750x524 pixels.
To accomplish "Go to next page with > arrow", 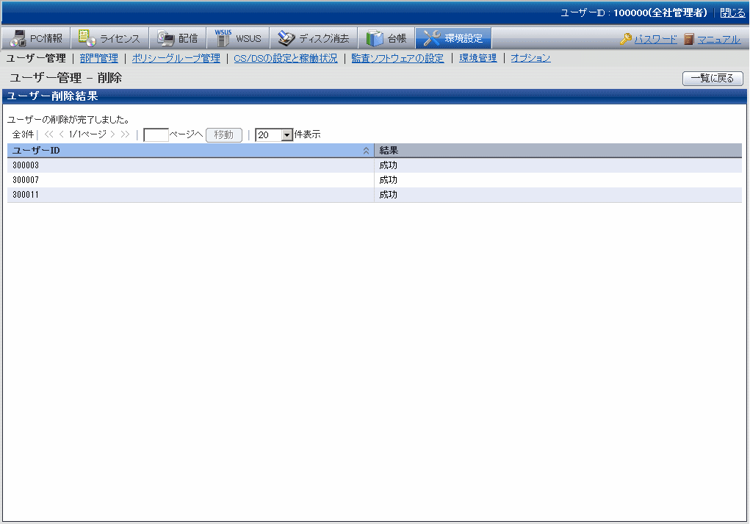I will [x=113, y=134].
